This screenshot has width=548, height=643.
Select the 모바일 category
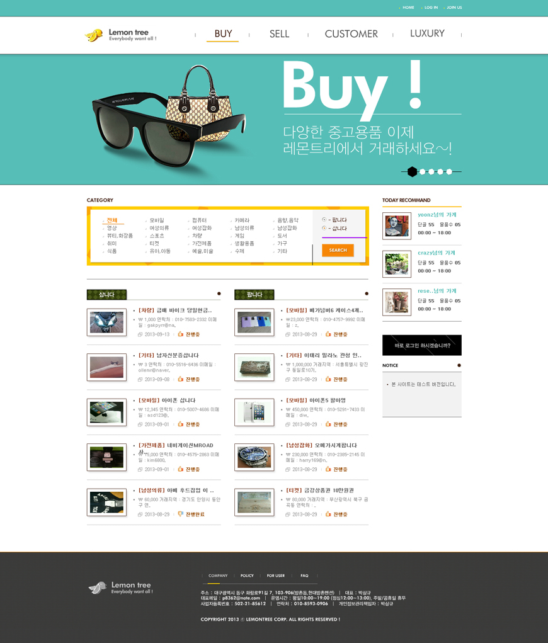[x=157, y=220]
